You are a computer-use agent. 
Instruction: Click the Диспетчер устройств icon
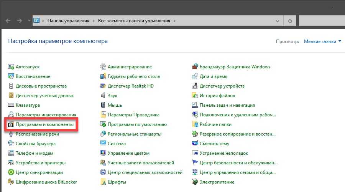195,86
